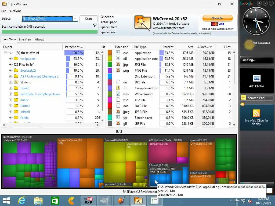Click the .scr screen saver icon

[118, 117]
